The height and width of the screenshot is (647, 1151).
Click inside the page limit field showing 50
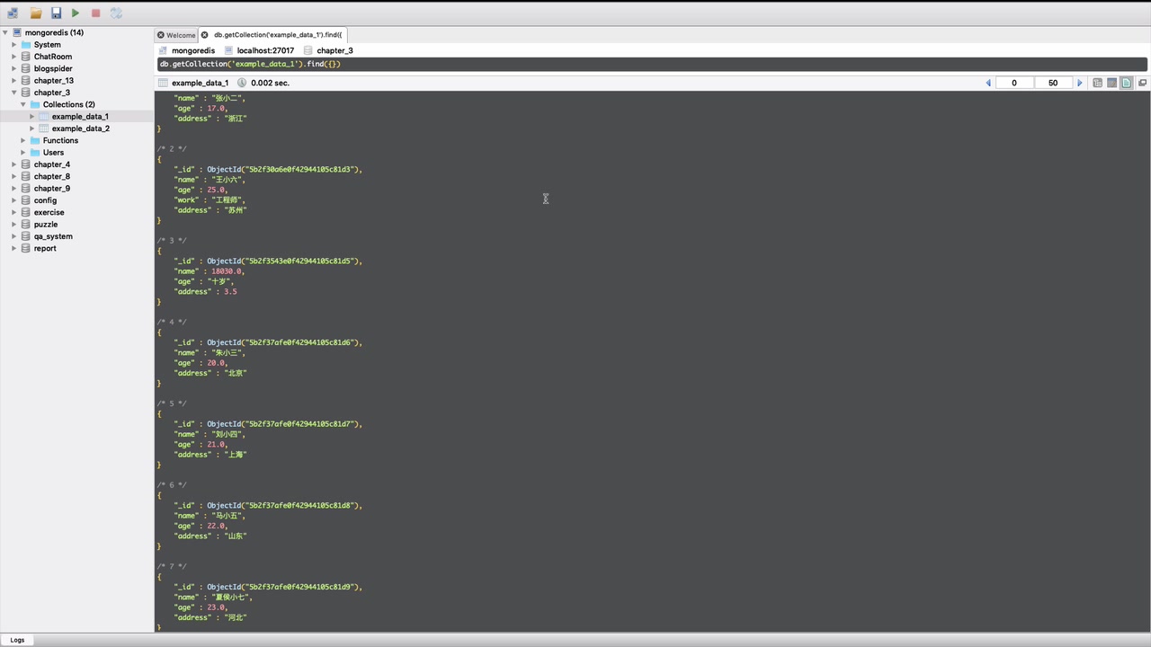click(1052, 83)
